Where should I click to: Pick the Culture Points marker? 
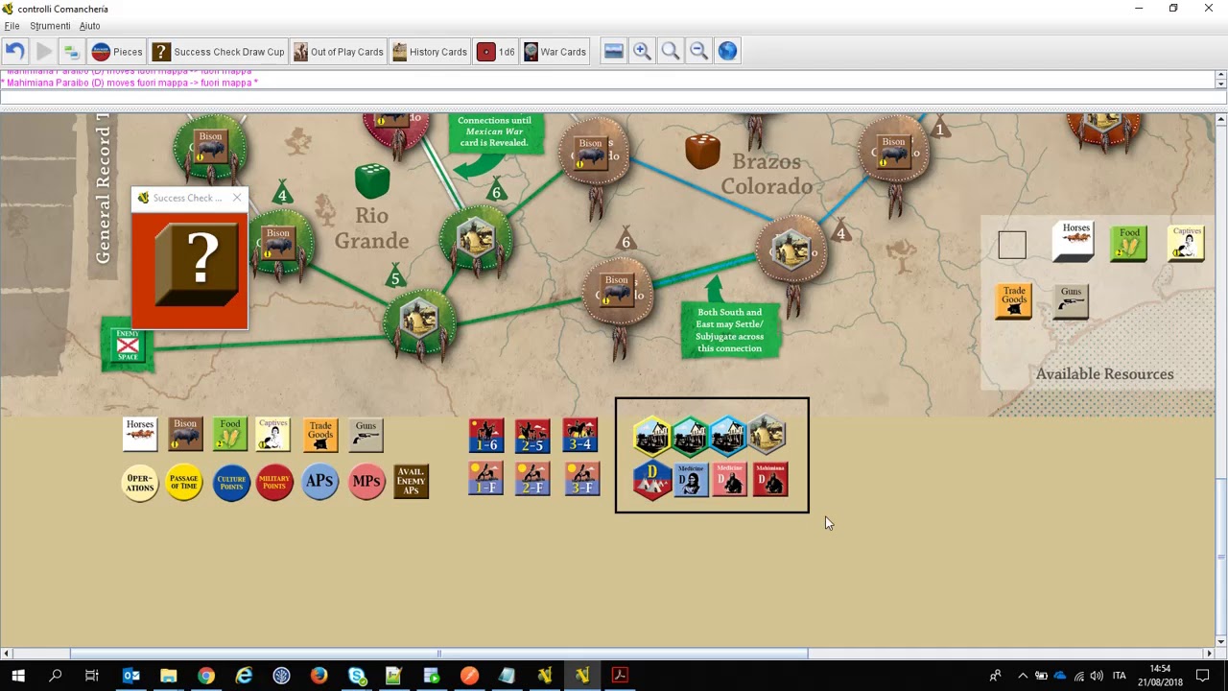point(231,482)
